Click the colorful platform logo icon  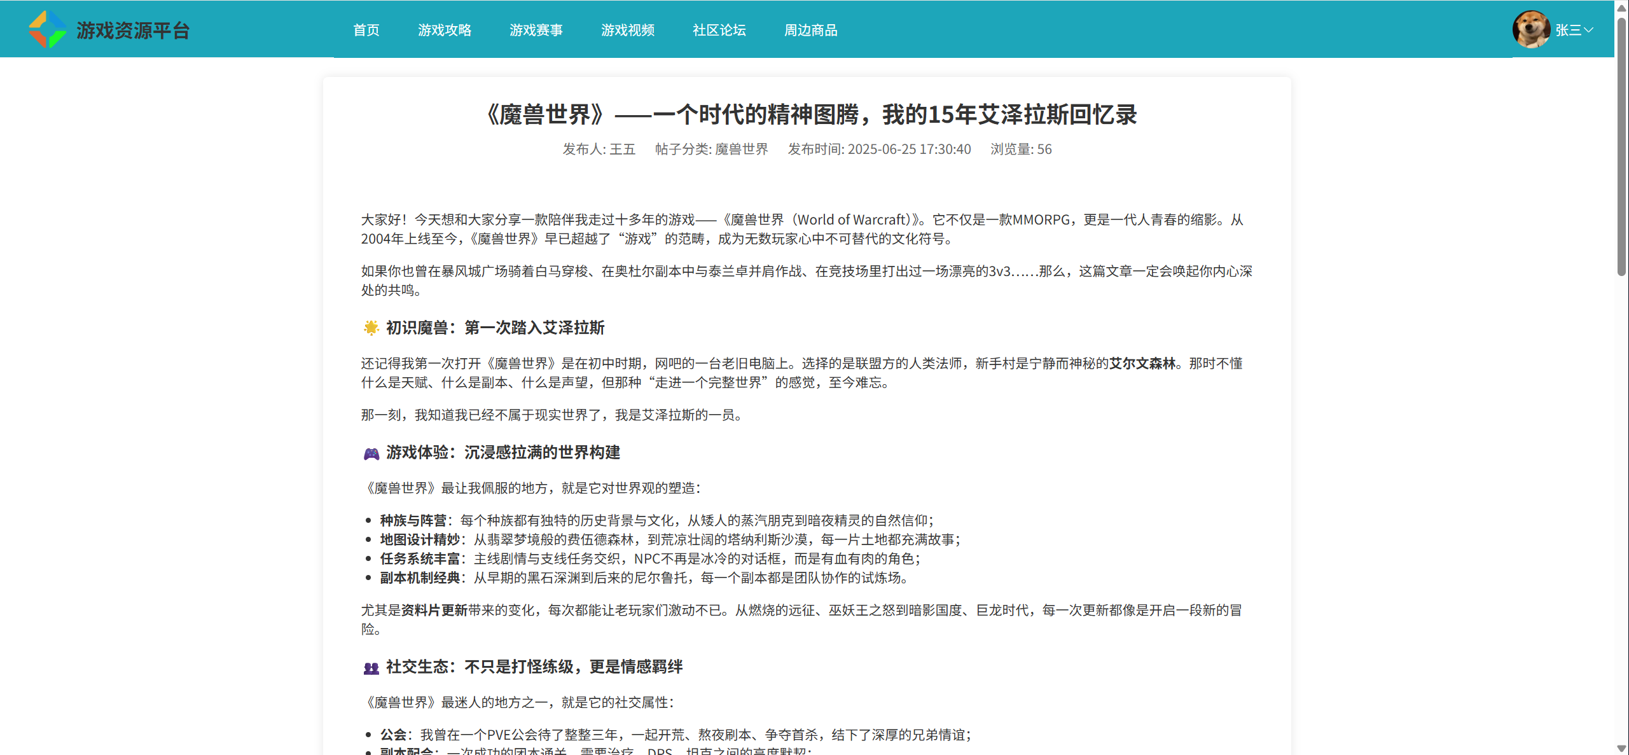47,29
